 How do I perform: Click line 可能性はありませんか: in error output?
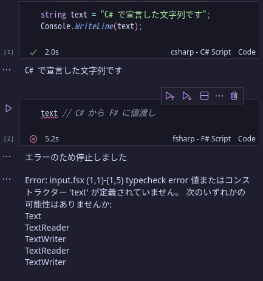(x=69, y=205)
